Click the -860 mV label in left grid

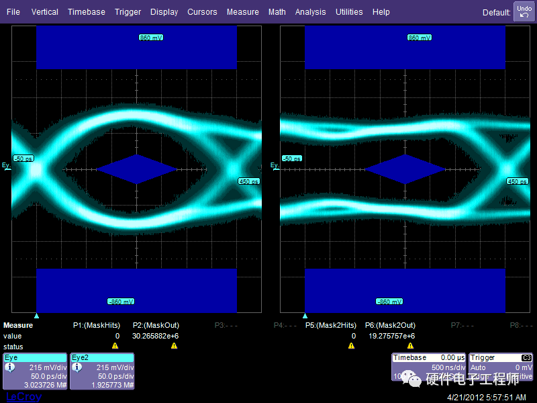pyautogui.click(x=121, y=302)
